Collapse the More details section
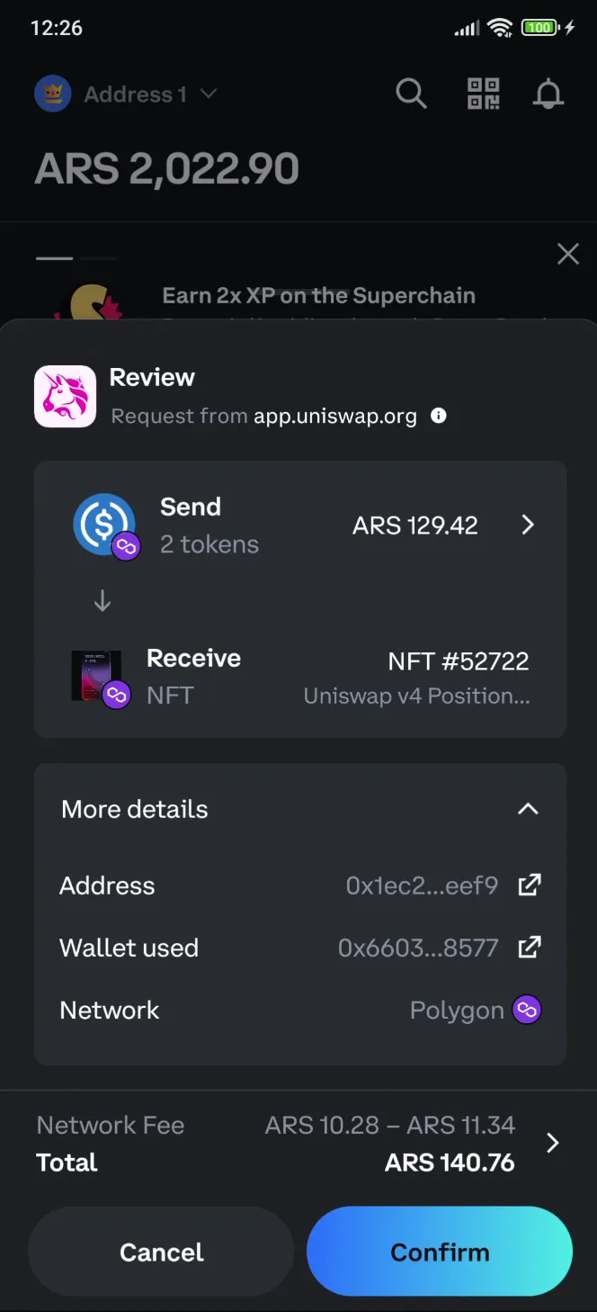The image size is (597, 1312). coord(529,809)
